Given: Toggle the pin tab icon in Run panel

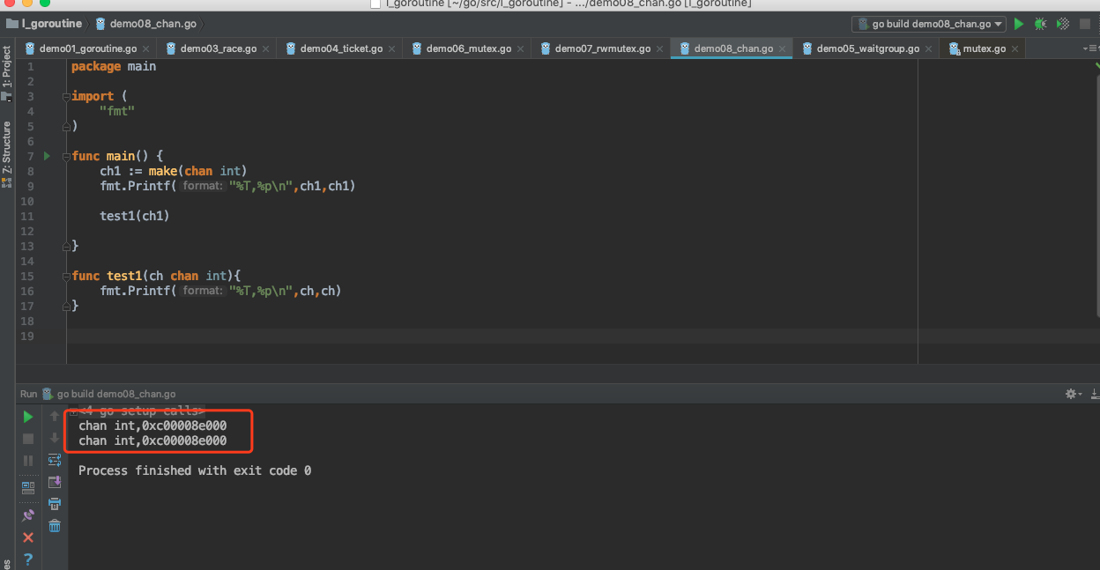Looking at the screenshot, I should point(28,515).
